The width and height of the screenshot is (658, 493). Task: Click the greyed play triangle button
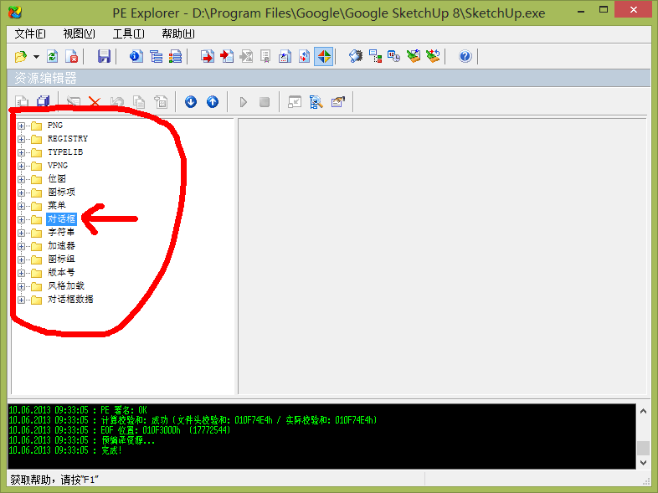pos(243,102)
